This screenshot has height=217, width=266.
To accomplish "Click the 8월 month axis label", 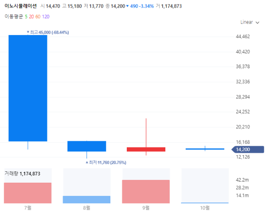I will click(87, 208).
